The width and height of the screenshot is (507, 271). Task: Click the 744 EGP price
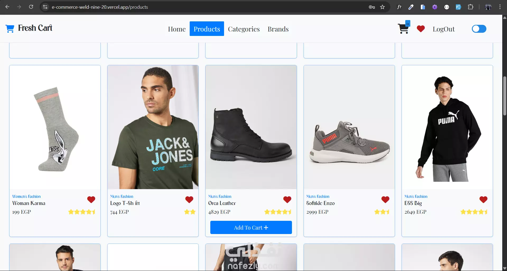click(x=119, y=212)
